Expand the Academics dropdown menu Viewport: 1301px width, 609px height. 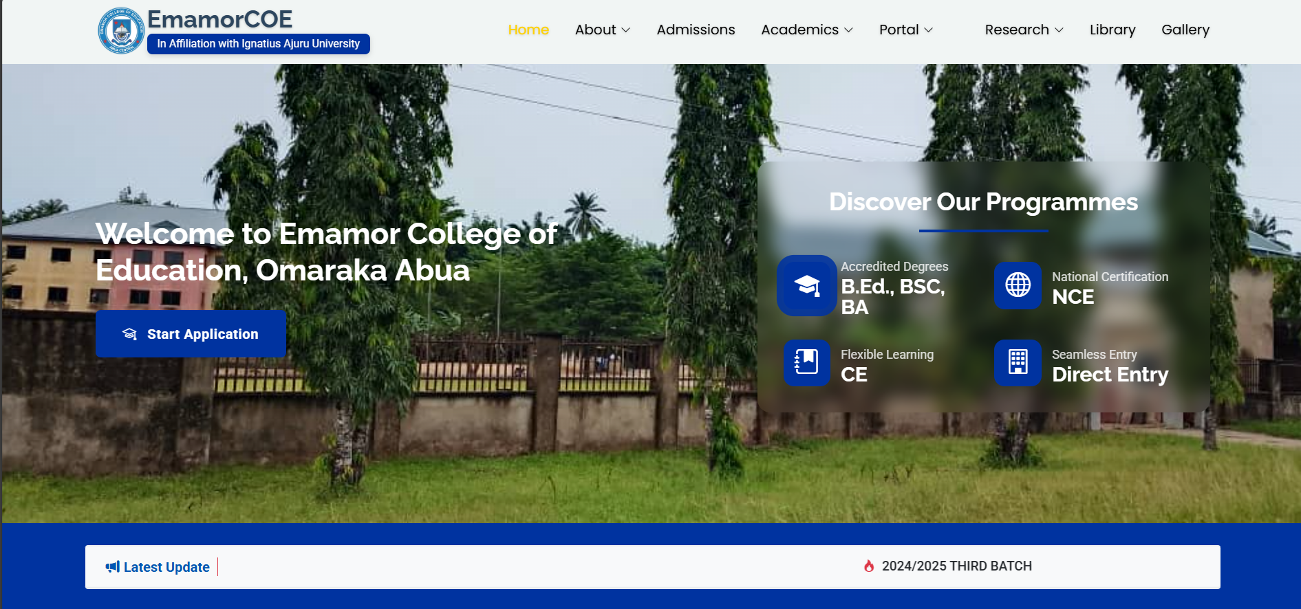click(807, 30)
